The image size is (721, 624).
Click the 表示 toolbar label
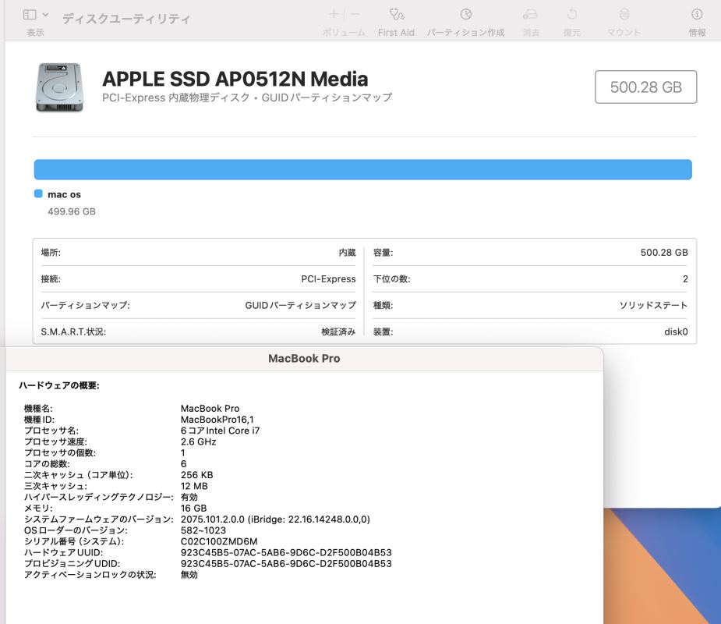[x=35, y=33]
